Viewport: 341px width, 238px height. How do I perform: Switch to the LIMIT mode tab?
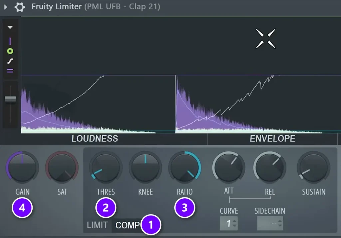(97, 225)
